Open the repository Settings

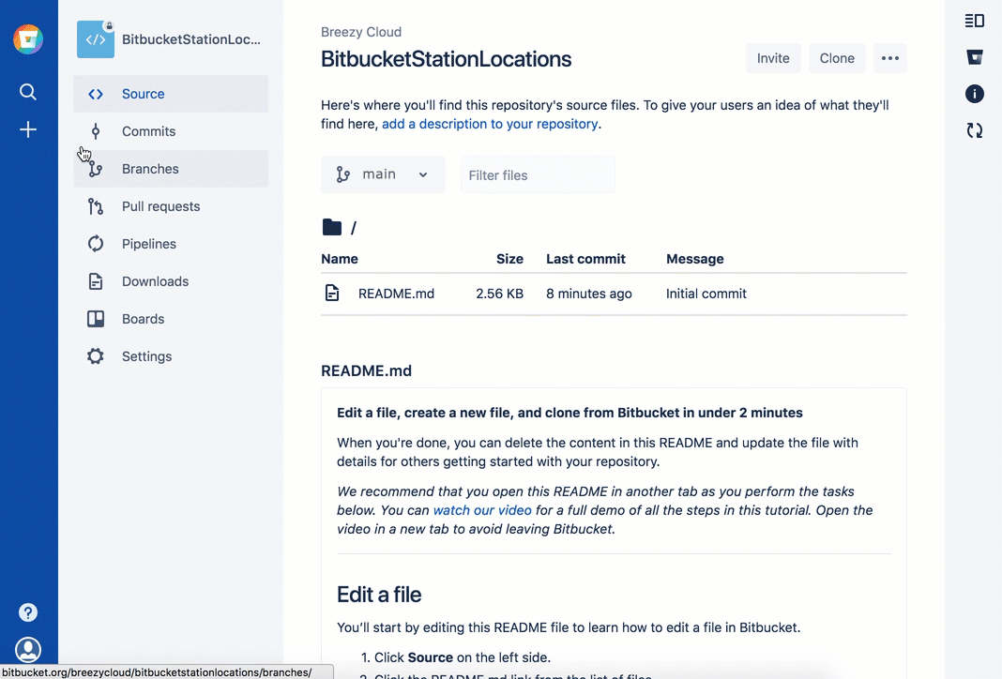coord(146,356)
